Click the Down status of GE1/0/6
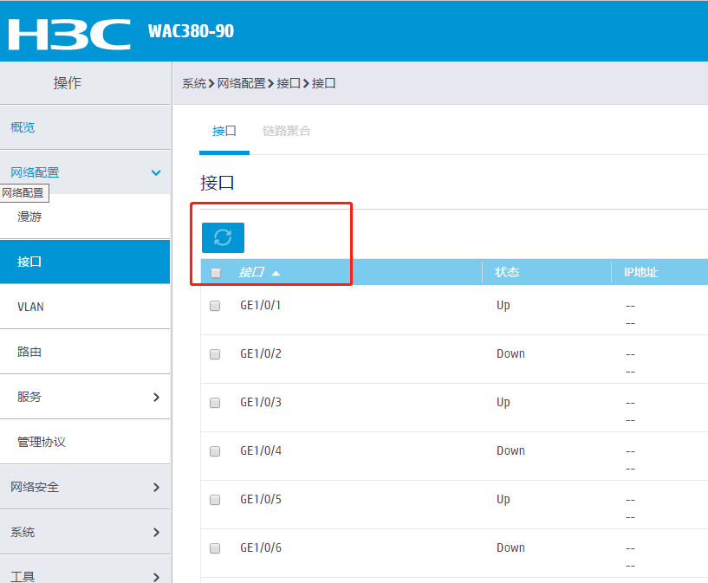708x583 pixels. click(510, 547)
